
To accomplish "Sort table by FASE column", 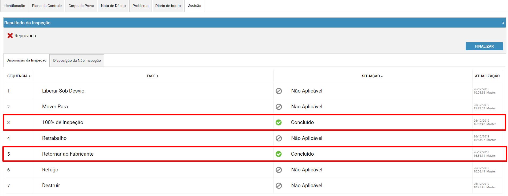I will [153, 76].
